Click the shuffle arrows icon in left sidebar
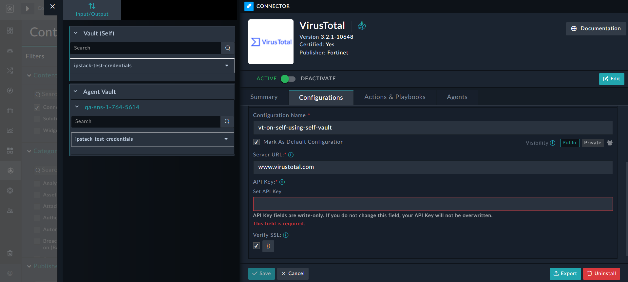The height and width of the screenshot is (282, 628). pyautogui.click(x=10, y=70)
